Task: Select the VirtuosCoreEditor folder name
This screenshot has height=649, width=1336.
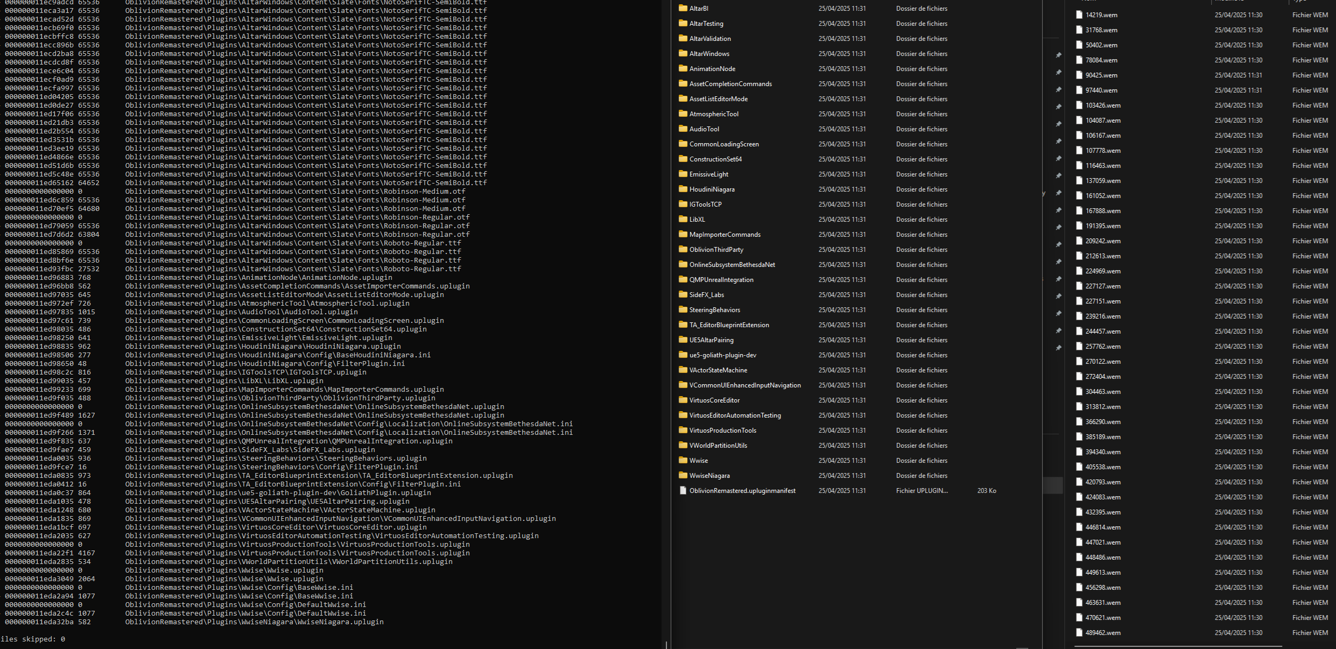Action: [715, 400]
